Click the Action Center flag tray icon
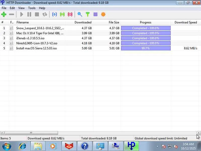The image size is (201, 151). (x=163, y=146)
